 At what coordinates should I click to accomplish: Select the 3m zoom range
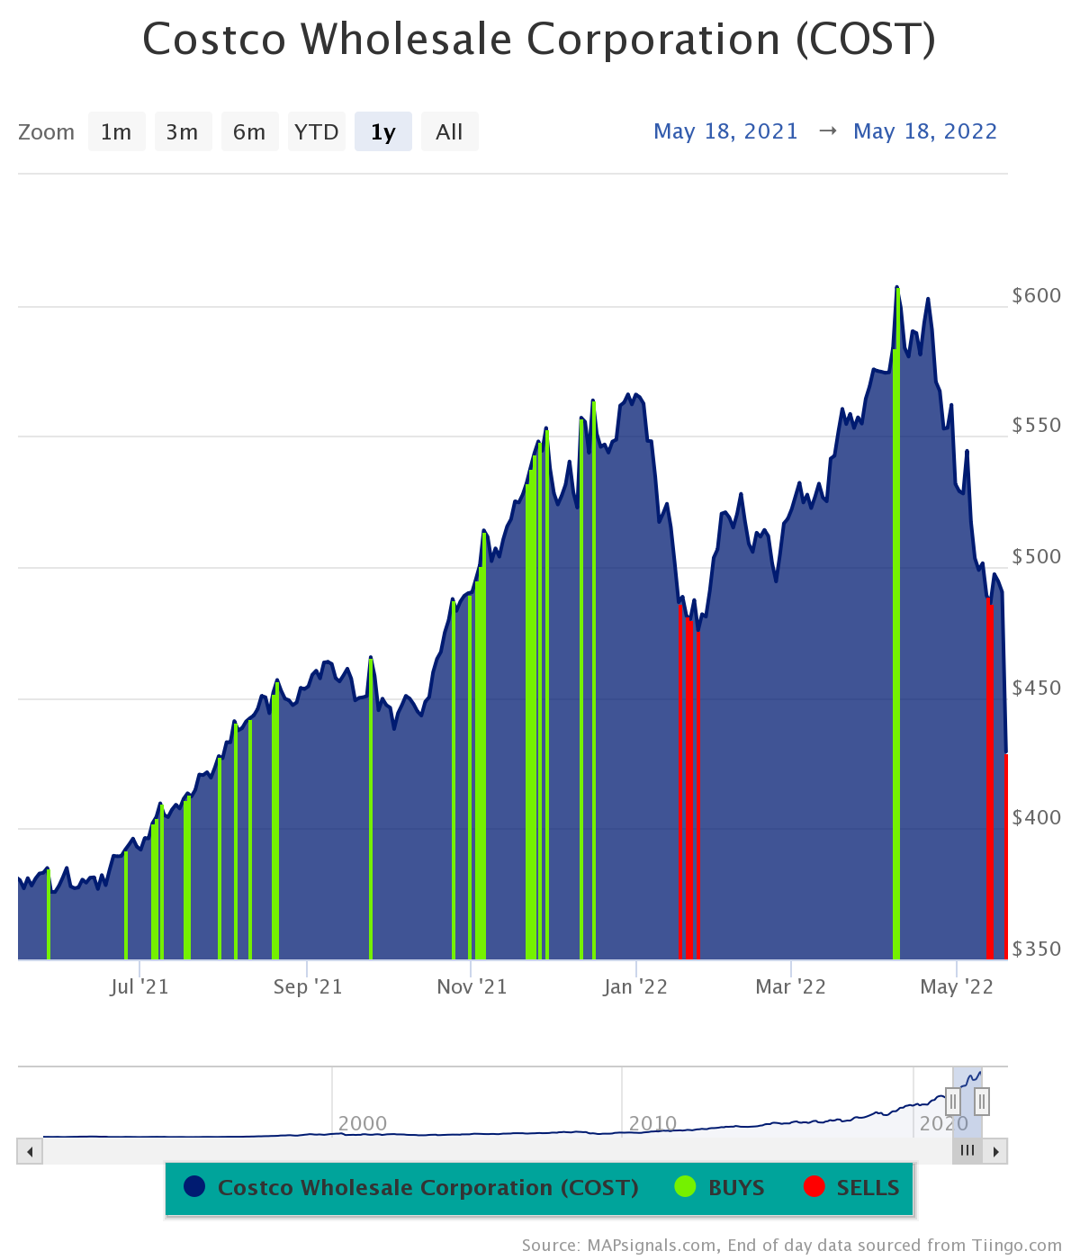click(183, 132)
